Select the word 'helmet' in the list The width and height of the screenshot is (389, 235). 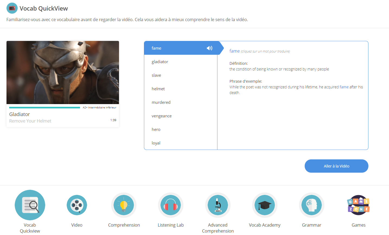[x=181, y=89]
